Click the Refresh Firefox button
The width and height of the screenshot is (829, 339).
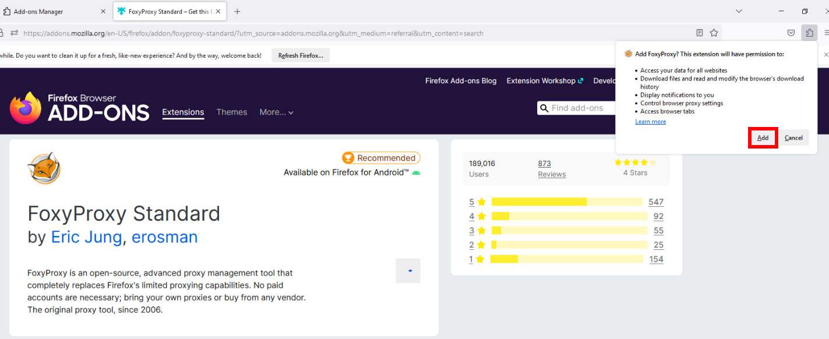pos(301,56)
